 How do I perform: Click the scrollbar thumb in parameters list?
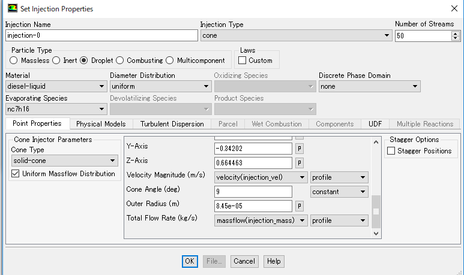(x=376, y=211)
